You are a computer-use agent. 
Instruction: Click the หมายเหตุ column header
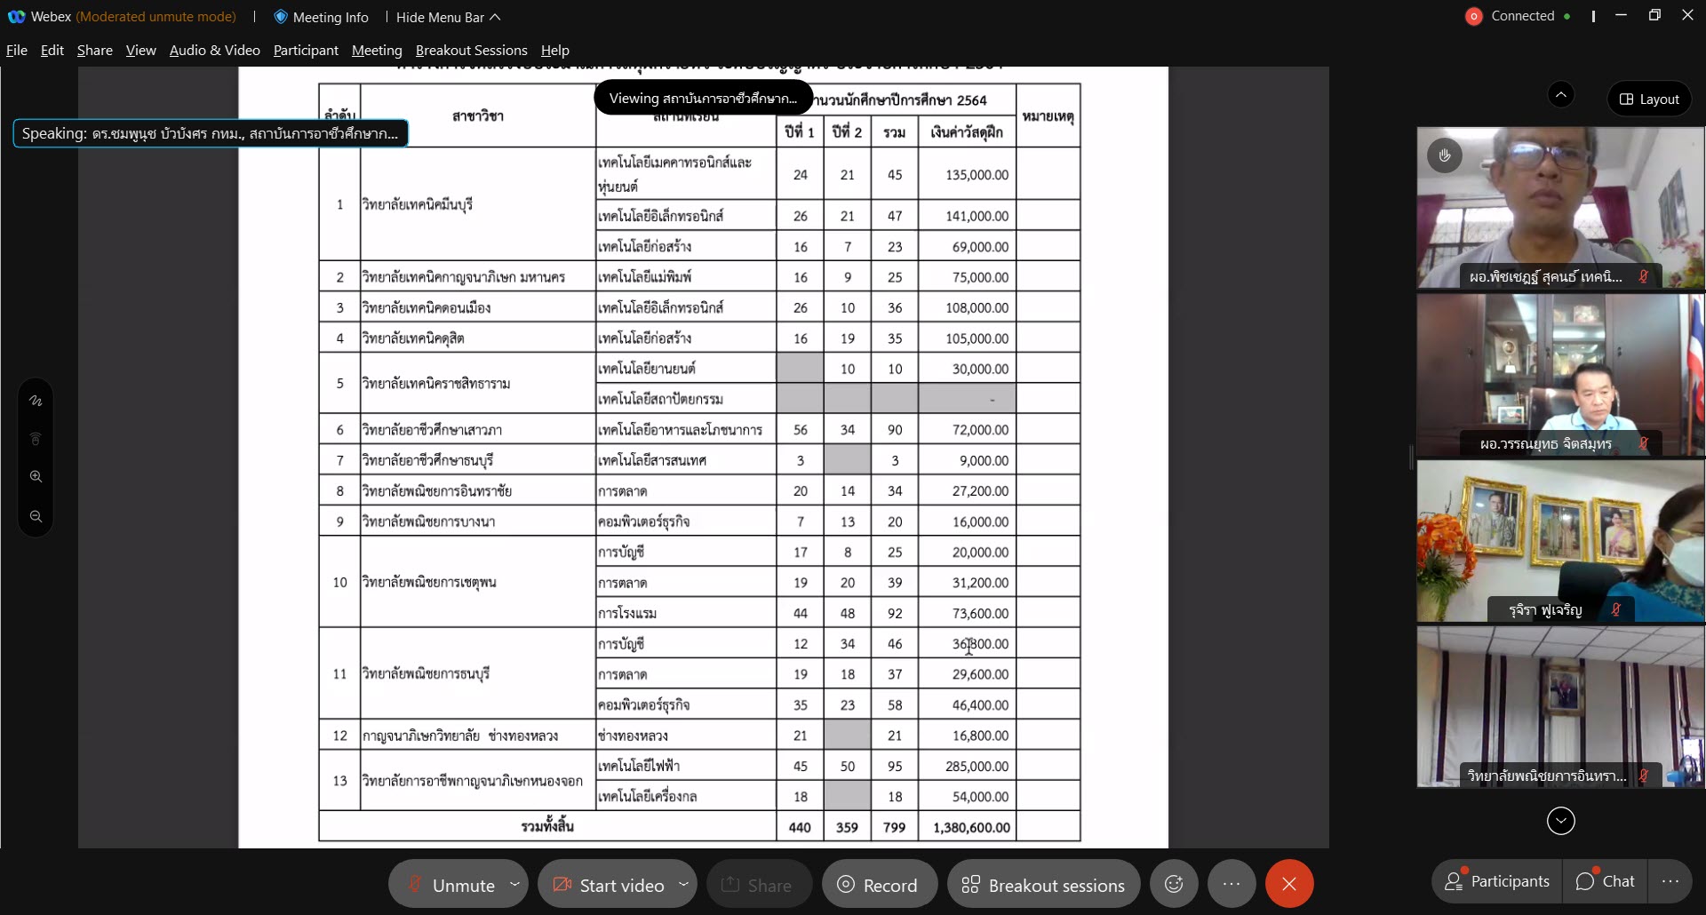[1048, 116]
